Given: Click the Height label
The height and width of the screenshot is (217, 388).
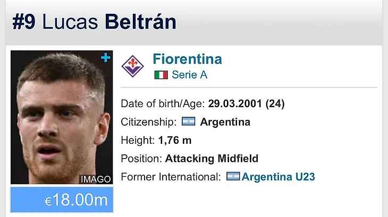Looking at the screenshot, I should click(138, 141).
